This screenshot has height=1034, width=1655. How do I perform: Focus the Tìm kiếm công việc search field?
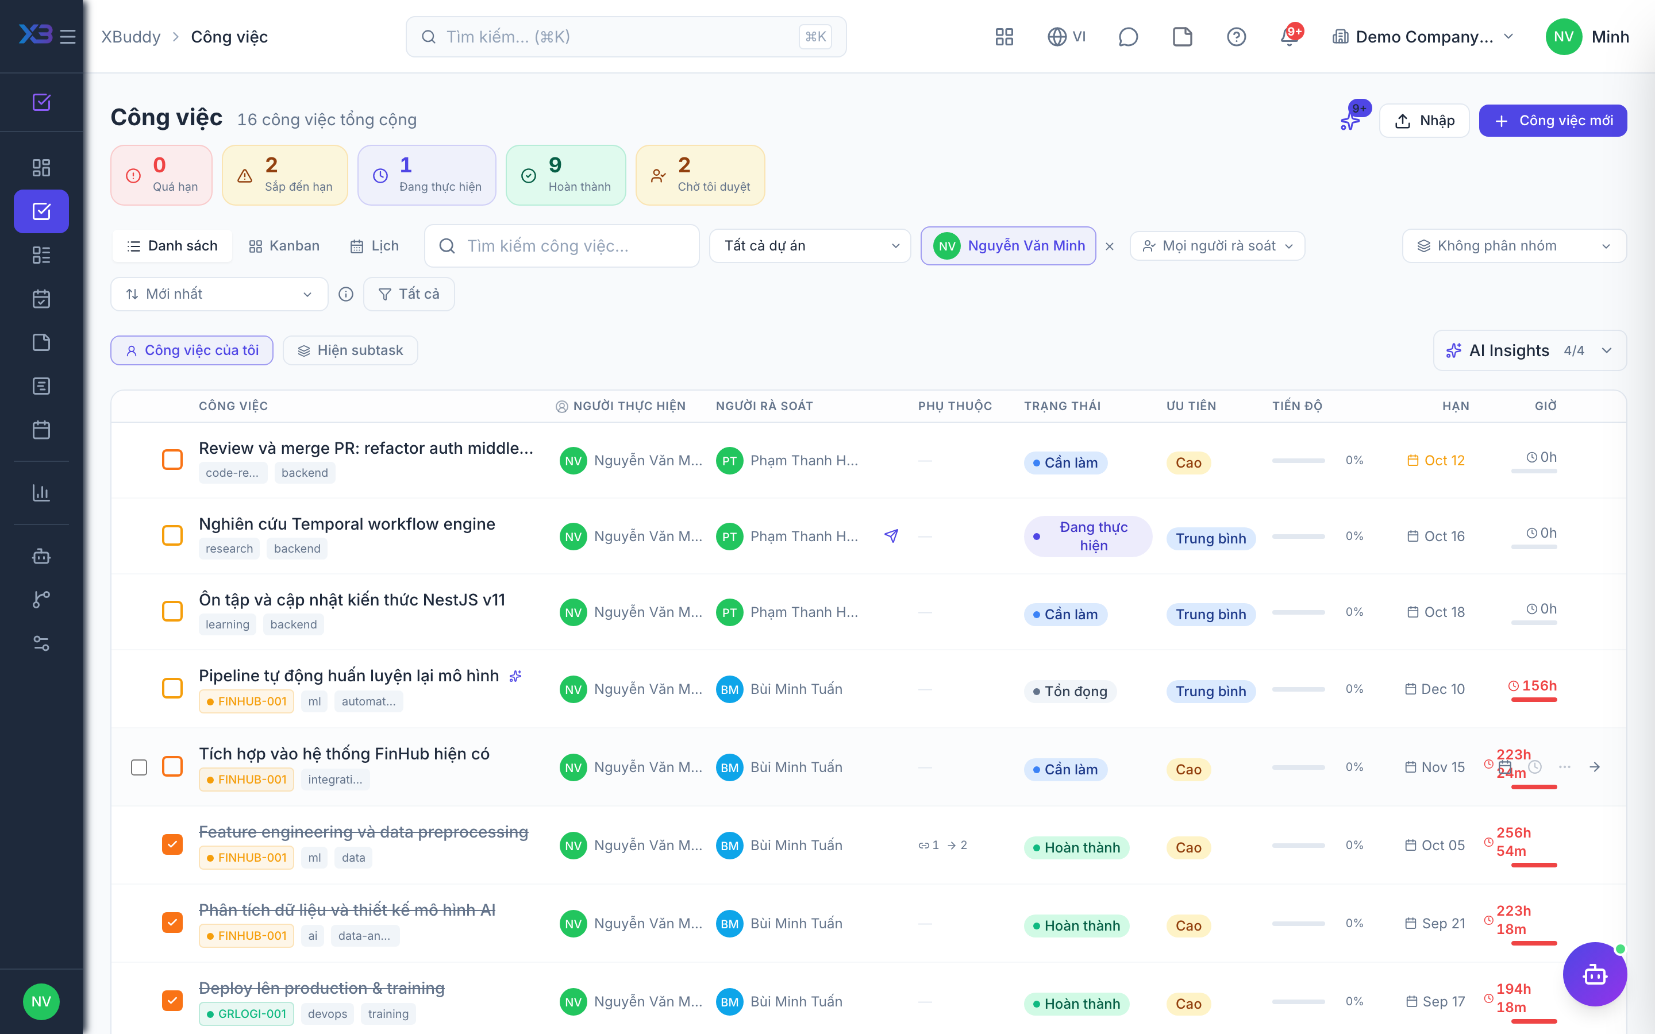[x=562, y=246]
